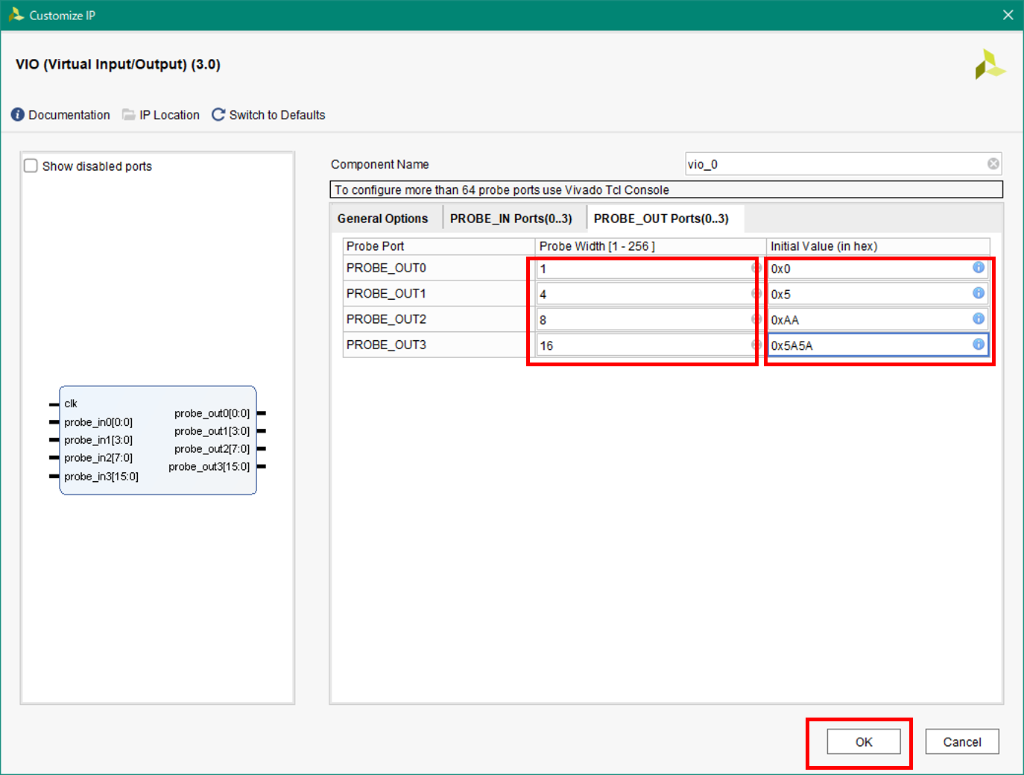
Task: Click info icon for PROBE_OUT3 initial value
Action: [979, 345]
